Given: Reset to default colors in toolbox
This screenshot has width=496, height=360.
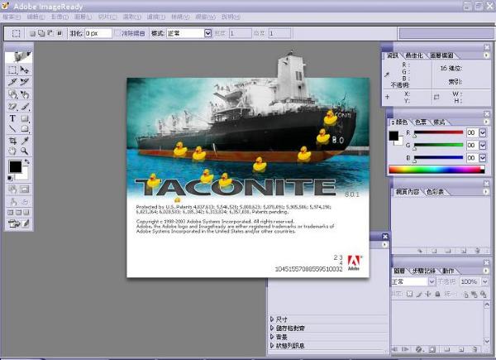Looking at the screenshot, I should [x=10, y=178].
